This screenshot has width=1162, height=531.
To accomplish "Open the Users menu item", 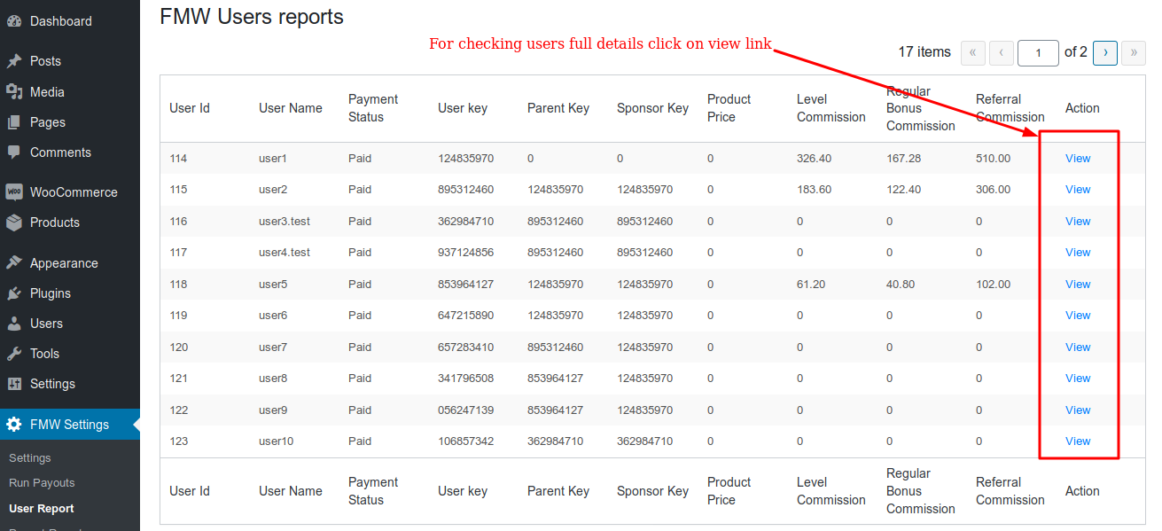I will pyautogui.click(x=46, y=324).
